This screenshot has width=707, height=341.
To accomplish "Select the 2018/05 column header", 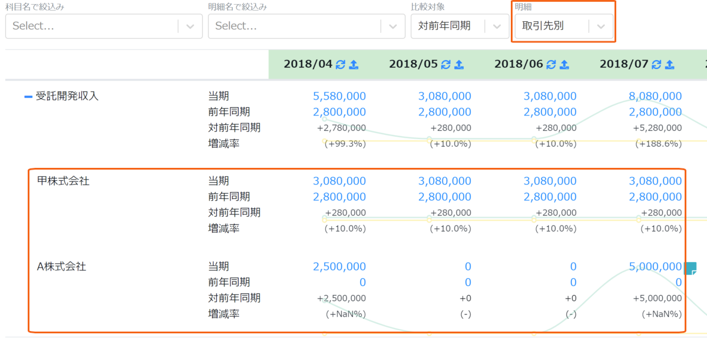I will [x=413, y=65].
